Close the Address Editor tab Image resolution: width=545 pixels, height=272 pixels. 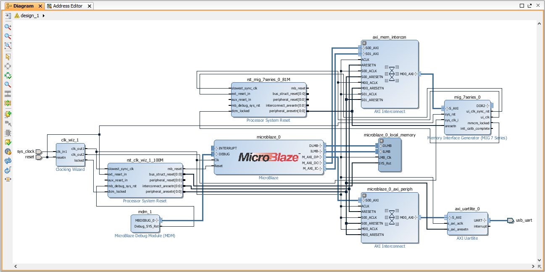[x=90, y=6]
